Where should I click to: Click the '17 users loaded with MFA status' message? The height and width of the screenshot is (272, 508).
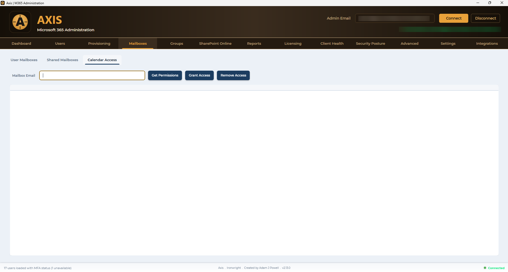(x=38, y=268)
